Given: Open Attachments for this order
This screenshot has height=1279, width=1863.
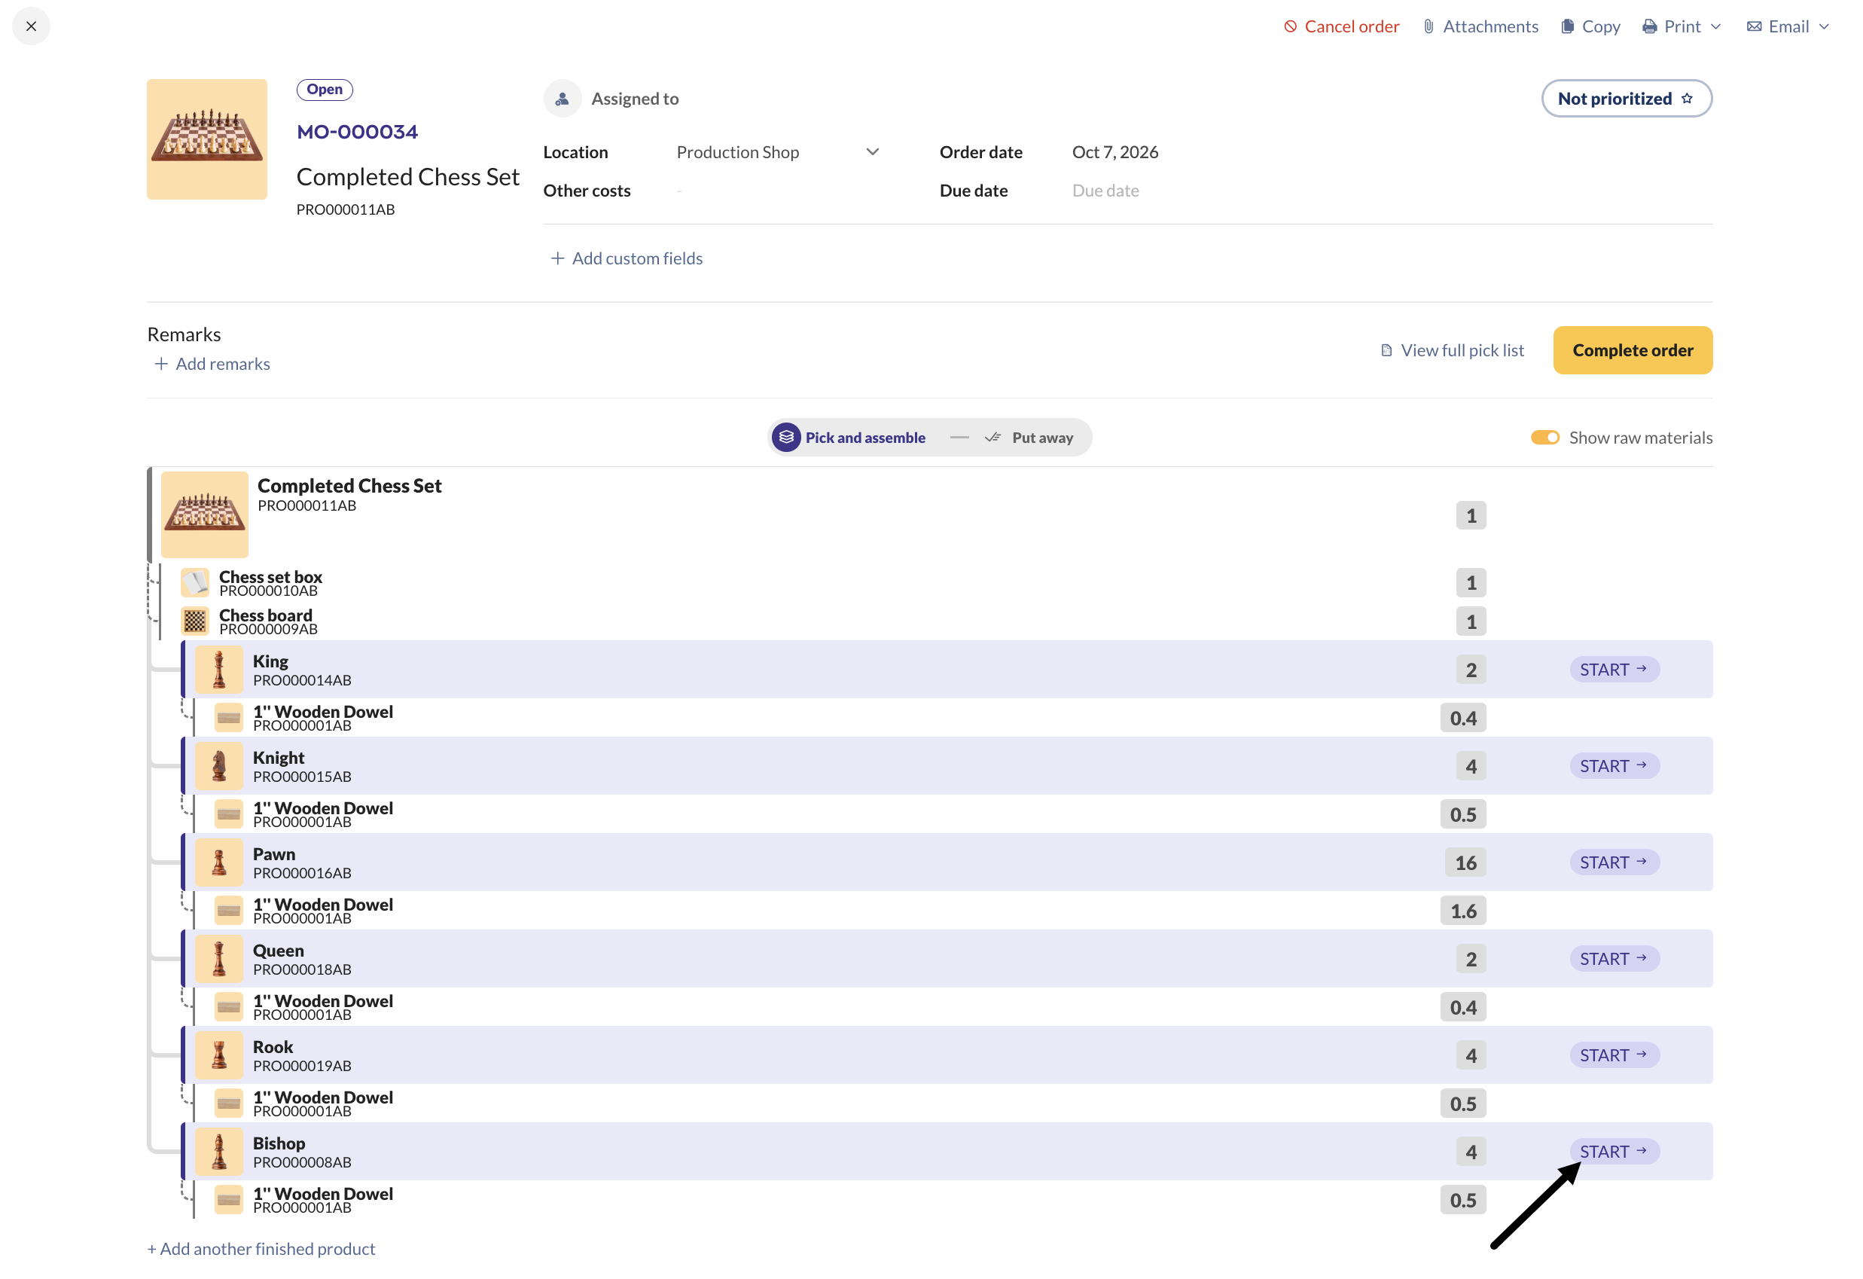Looking at the screenshot, I should 1480,26.
